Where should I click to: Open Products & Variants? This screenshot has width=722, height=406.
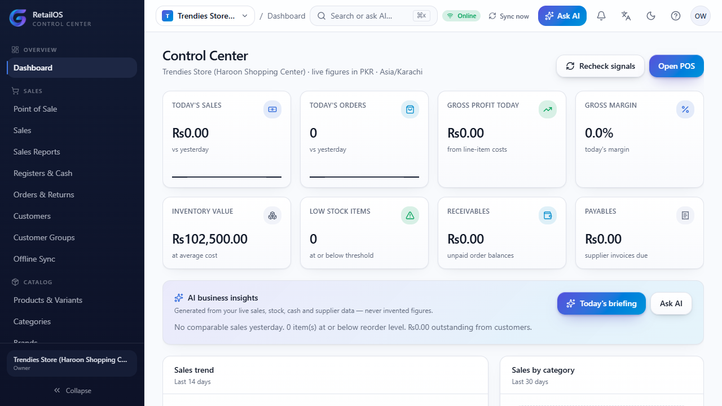[x=72, y=300]
